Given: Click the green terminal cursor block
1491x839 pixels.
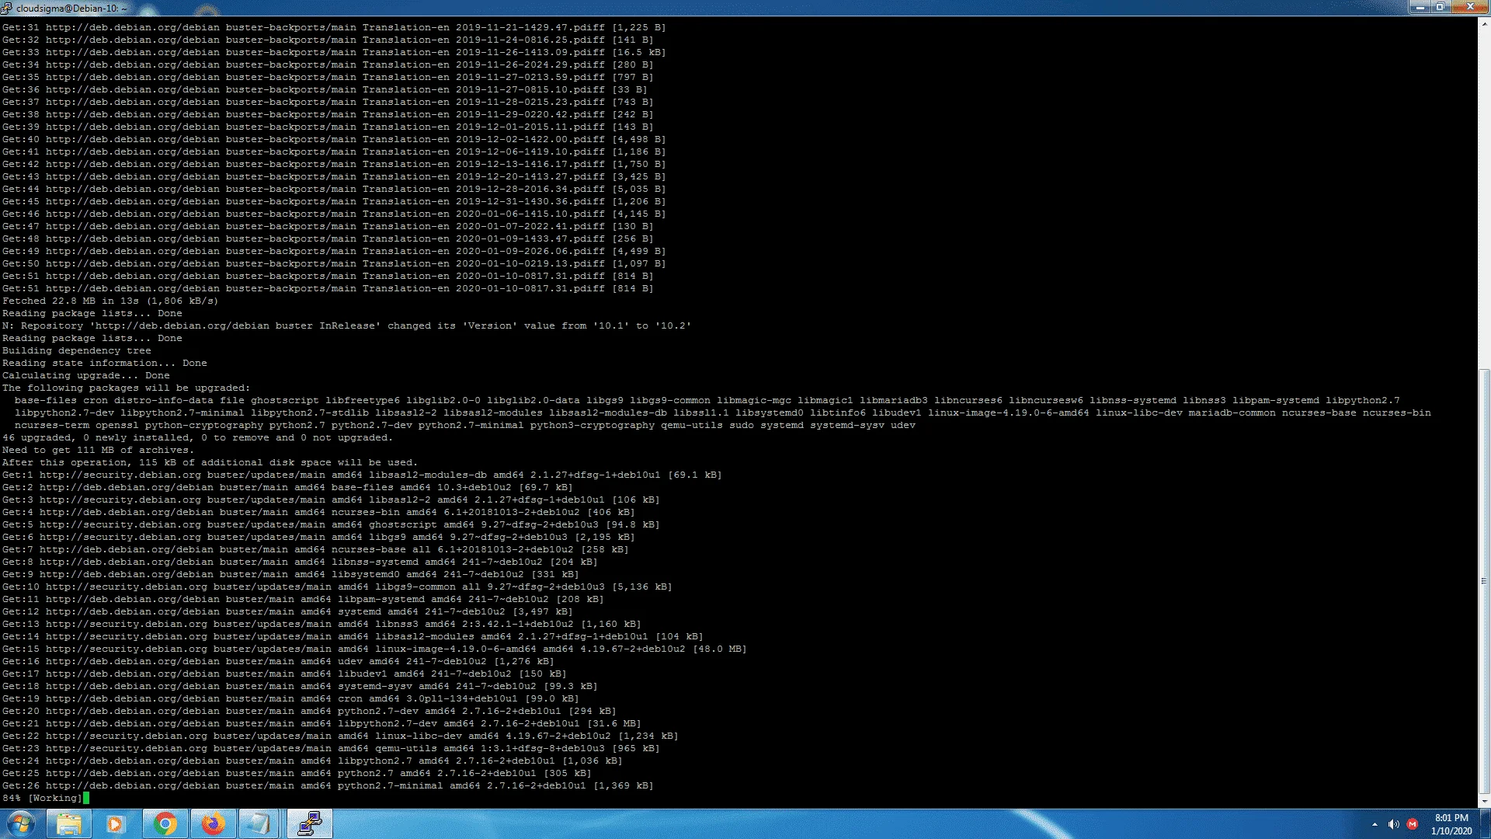Looking at the screenshot, I should click(86, 798).
